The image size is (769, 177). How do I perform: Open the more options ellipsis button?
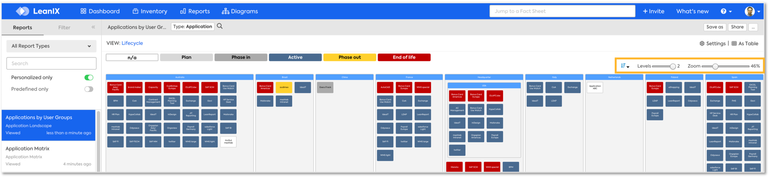pos(753,27)
